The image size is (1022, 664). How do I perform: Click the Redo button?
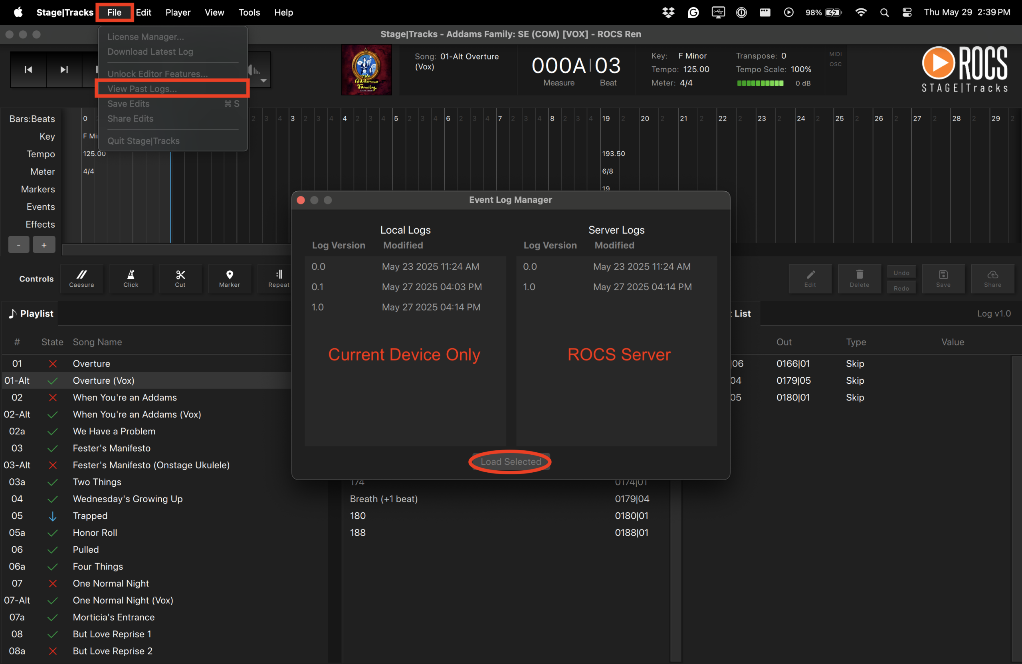point(901,288)
